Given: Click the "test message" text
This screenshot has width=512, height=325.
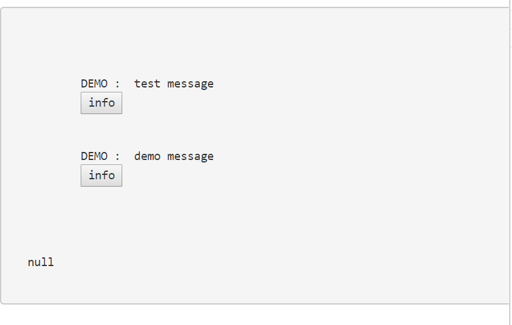Looking at the screenshot, I should 174,84.
